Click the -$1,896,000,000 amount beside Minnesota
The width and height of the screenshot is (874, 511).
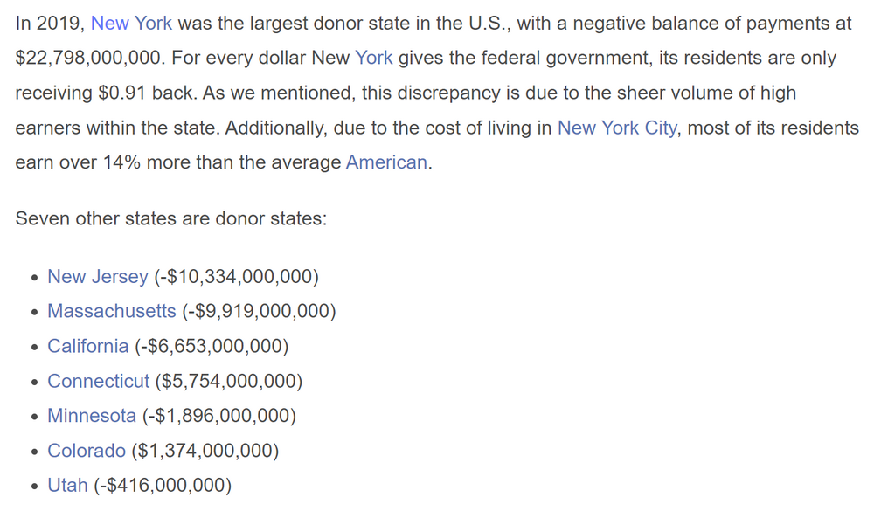pyautogui.click(x=218, y=416)
